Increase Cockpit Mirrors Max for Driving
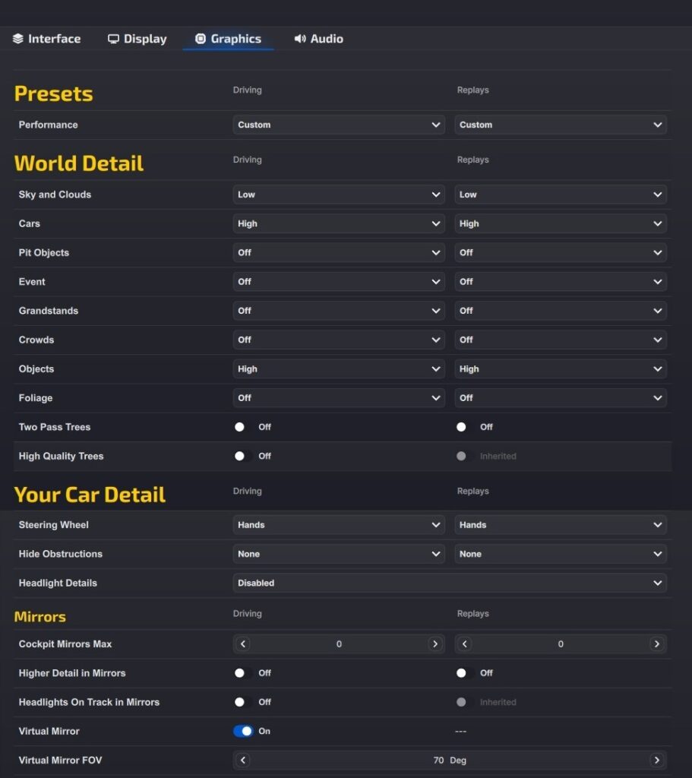This screenshot has height=778, width=692. (434, 644)
